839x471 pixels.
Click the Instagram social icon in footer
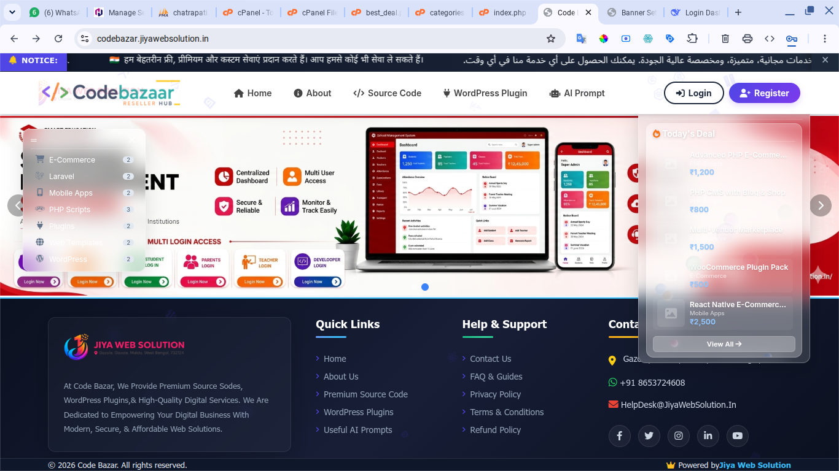pyautogui.click(x=679, y=436)
